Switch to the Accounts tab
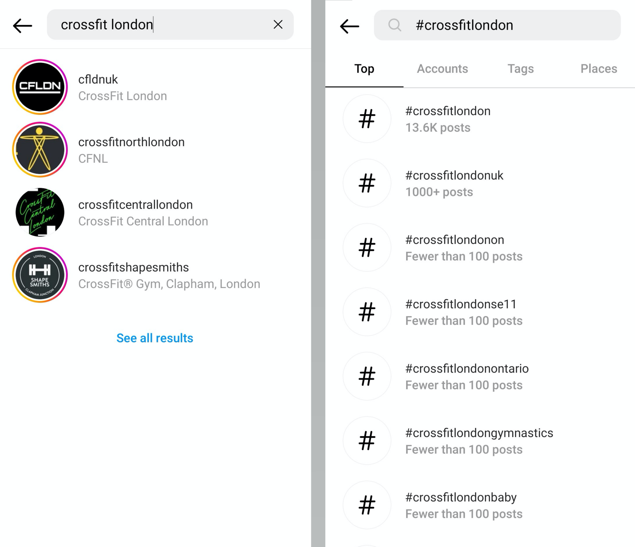 click(x=442, y=69)
